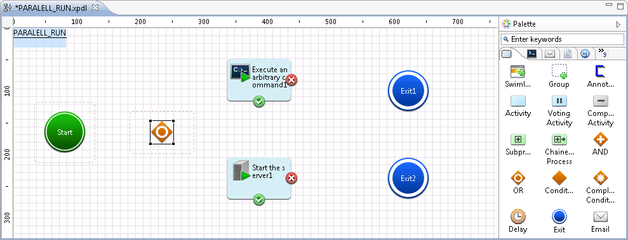Viewport: 628px width, 240px height.
Task: Select the Compound Activity palette item
Action: pyautogui.click(x=600, y=111)
